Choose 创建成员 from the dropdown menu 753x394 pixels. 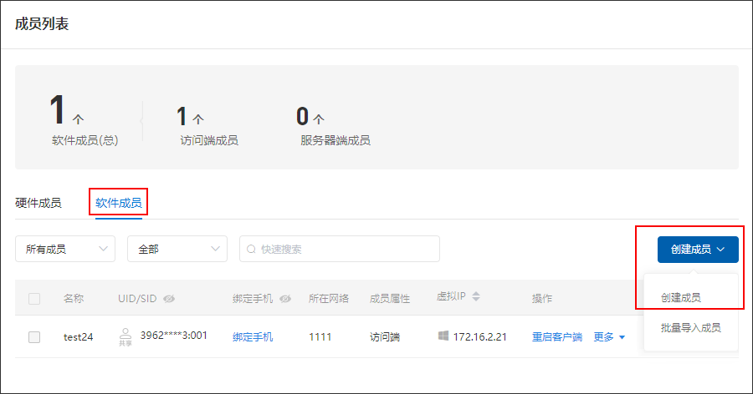point(680,298)
